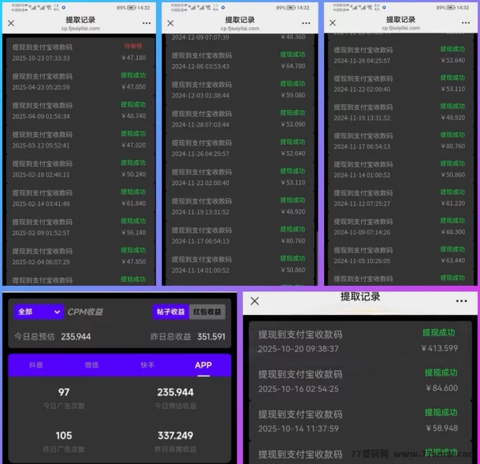Select the record dated 2024-11-12 07:25:27
This screenshot has width=480, height=464.
point(401,198)
